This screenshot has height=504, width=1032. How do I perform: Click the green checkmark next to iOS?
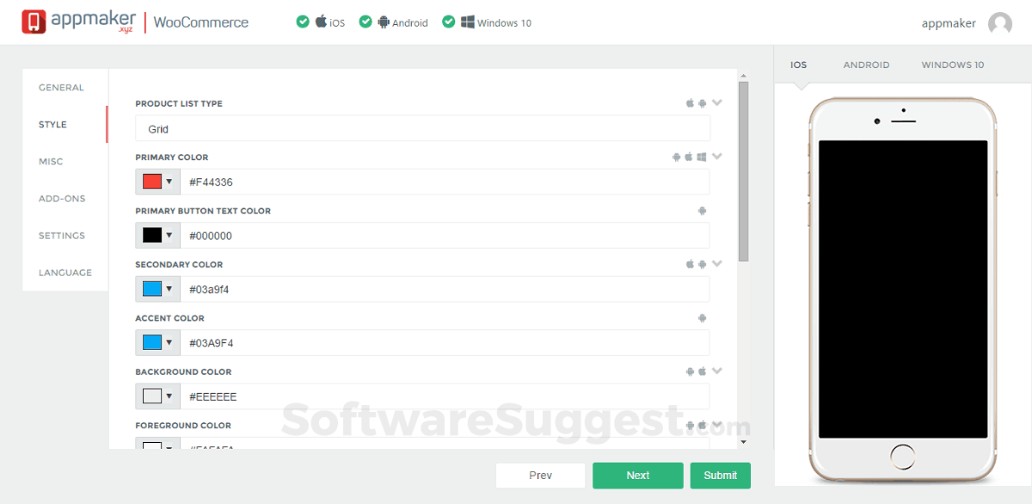(x=303, y=21)
